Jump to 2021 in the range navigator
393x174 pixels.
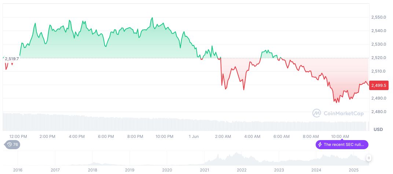coord(204,170)
